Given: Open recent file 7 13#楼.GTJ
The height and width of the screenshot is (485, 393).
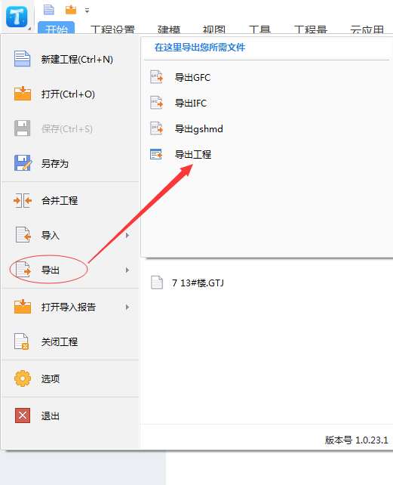Looking at the screenshot, I should coord(198,283).
